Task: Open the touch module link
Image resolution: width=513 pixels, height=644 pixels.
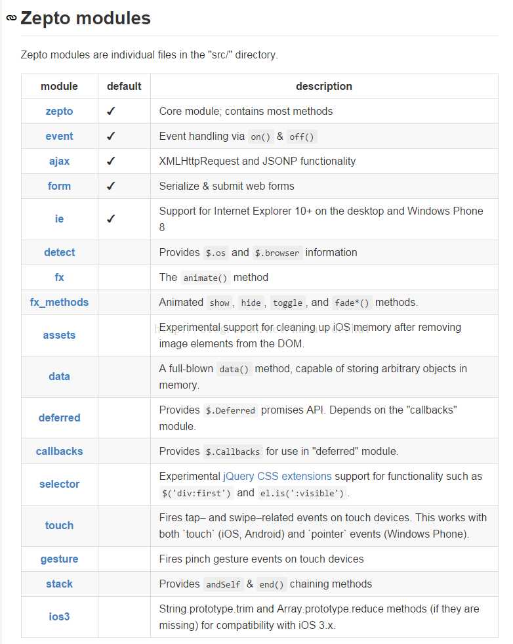Action: 59,525
